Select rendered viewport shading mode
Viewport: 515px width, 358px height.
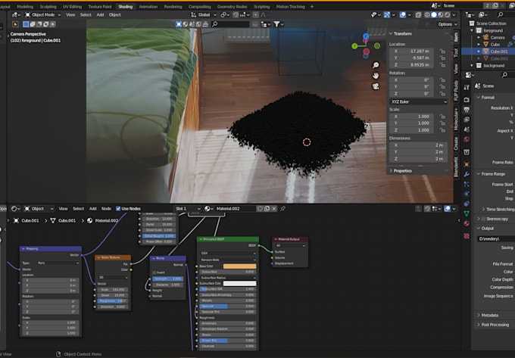tap(447, 15)
